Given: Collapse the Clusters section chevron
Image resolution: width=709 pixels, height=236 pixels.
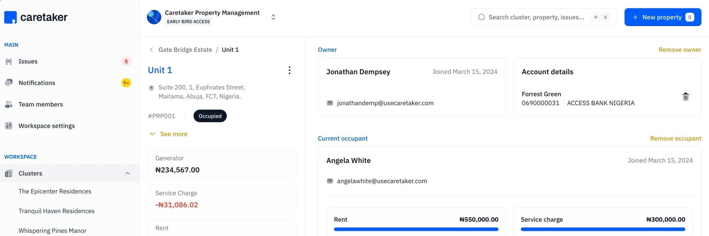Looking at the screenshot, I should pos(128,173).
